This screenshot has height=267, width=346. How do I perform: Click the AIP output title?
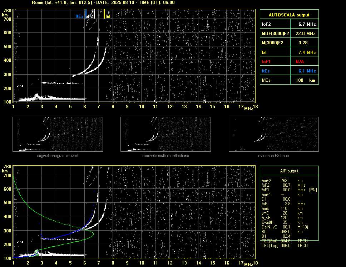pos(289,171)
